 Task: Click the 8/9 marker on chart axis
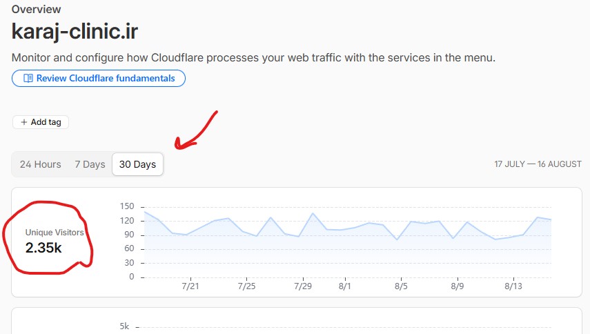click(458, 286)
